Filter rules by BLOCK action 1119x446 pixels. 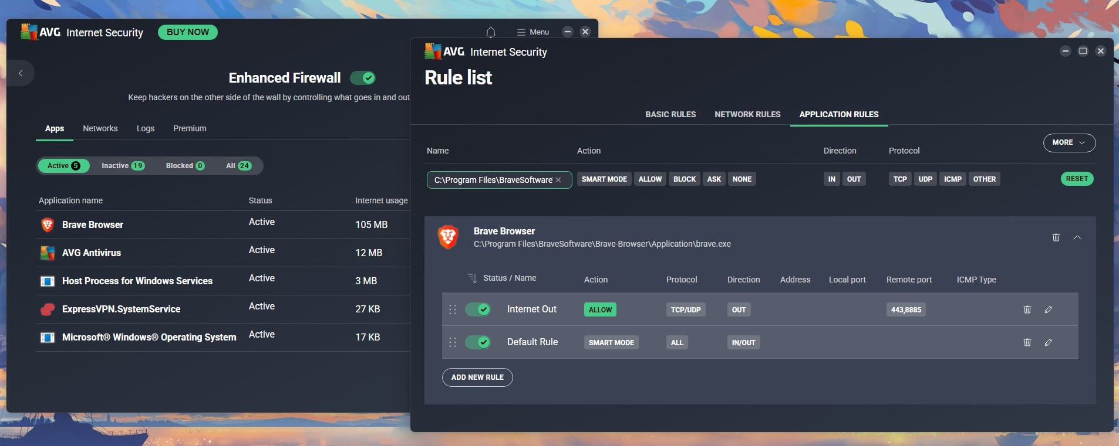[685, 179]
